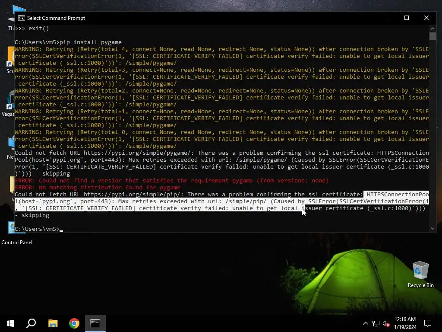Screen dimensions: 442x332
Task: Click the console vertical scrollbar thumb
Action: tap(433, 36)
